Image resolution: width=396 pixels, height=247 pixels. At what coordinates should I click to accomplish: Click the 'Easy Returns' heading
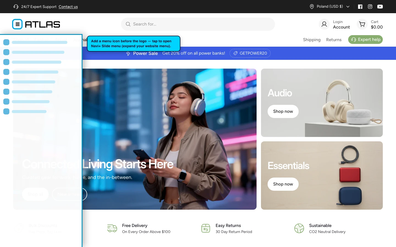[228, 226]
